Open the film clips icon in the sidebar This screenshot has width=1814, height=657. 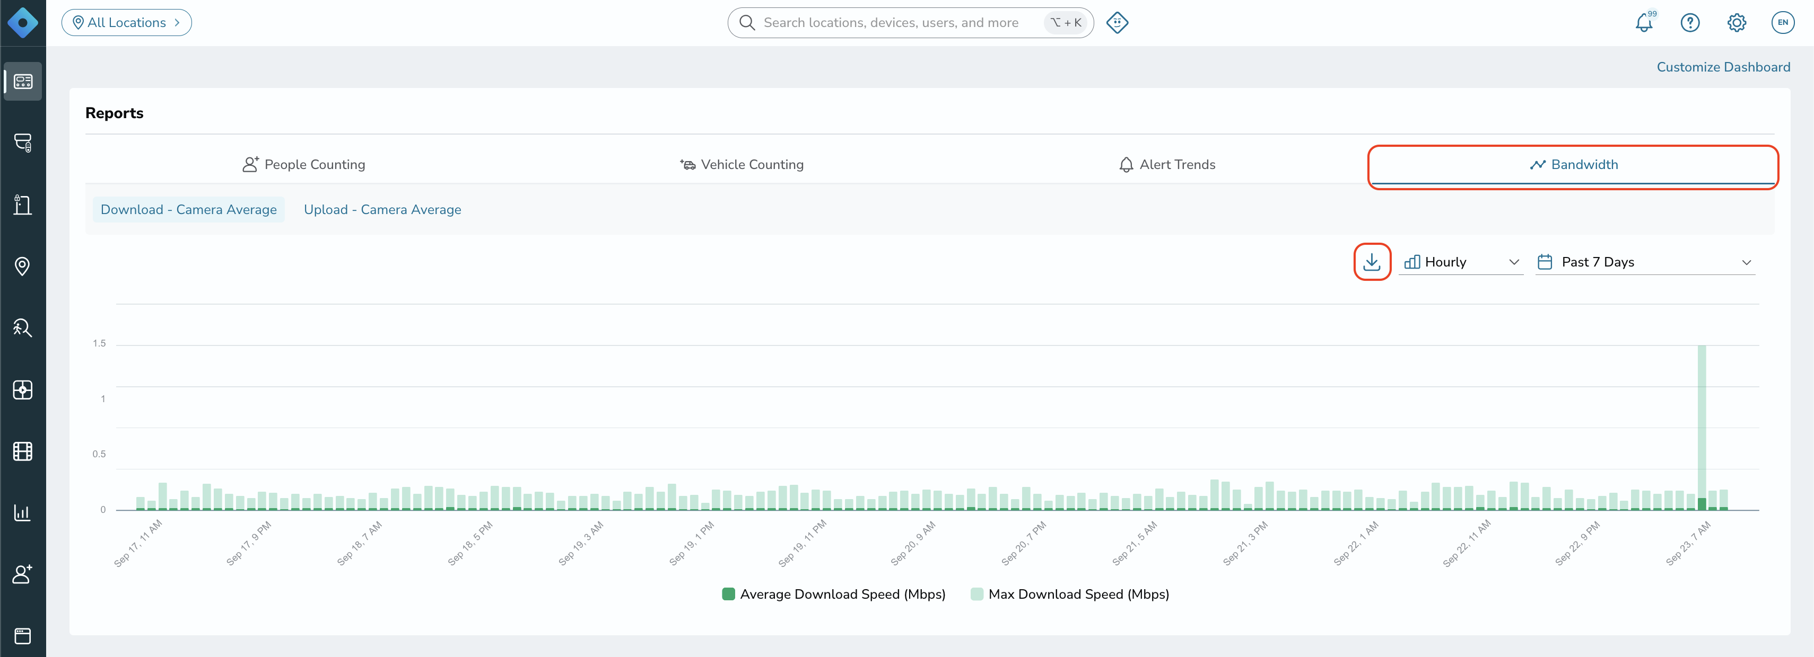coord(22,451)
